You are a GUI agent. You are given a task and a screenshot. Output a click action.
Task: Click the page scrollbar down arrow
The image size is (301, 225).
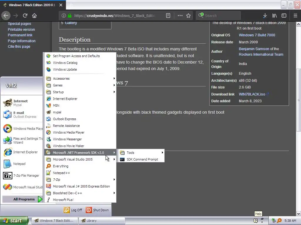299,214
